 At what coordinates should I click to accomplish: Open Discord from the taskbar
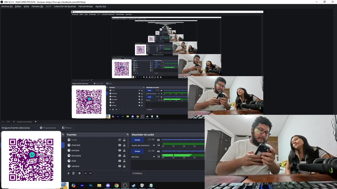[x=108, y=186]
